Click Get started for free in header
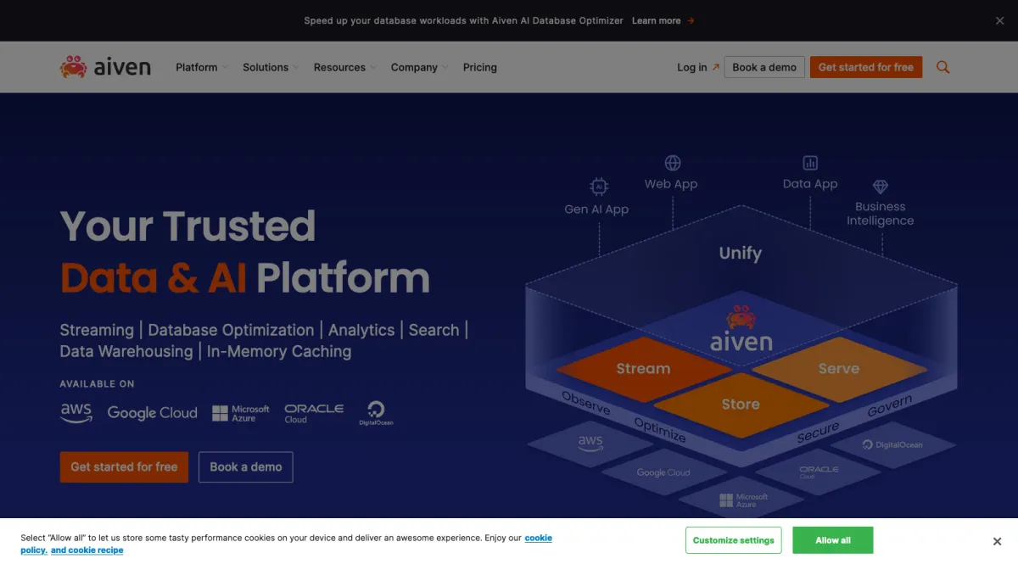The width and height of the screenshot is (1018, 564). point(865,67)
